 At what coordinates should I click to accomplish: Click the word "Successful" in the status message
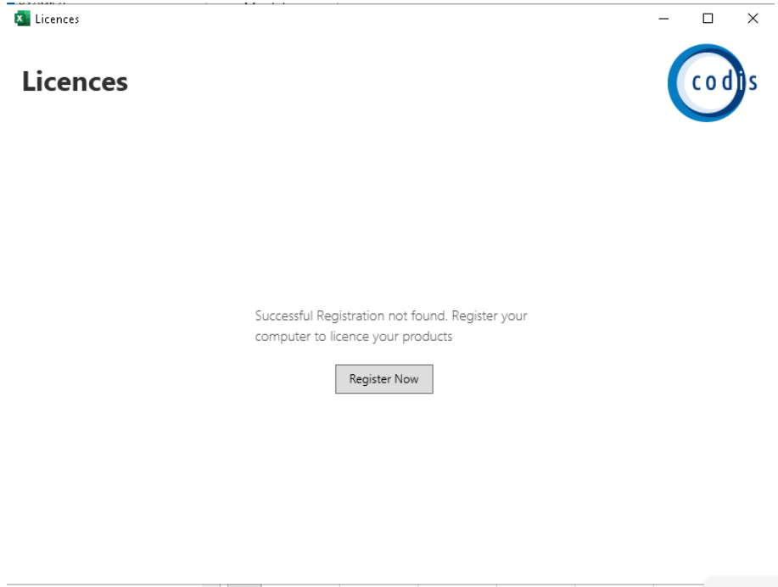pyautogui.click(x=284, y=316)
